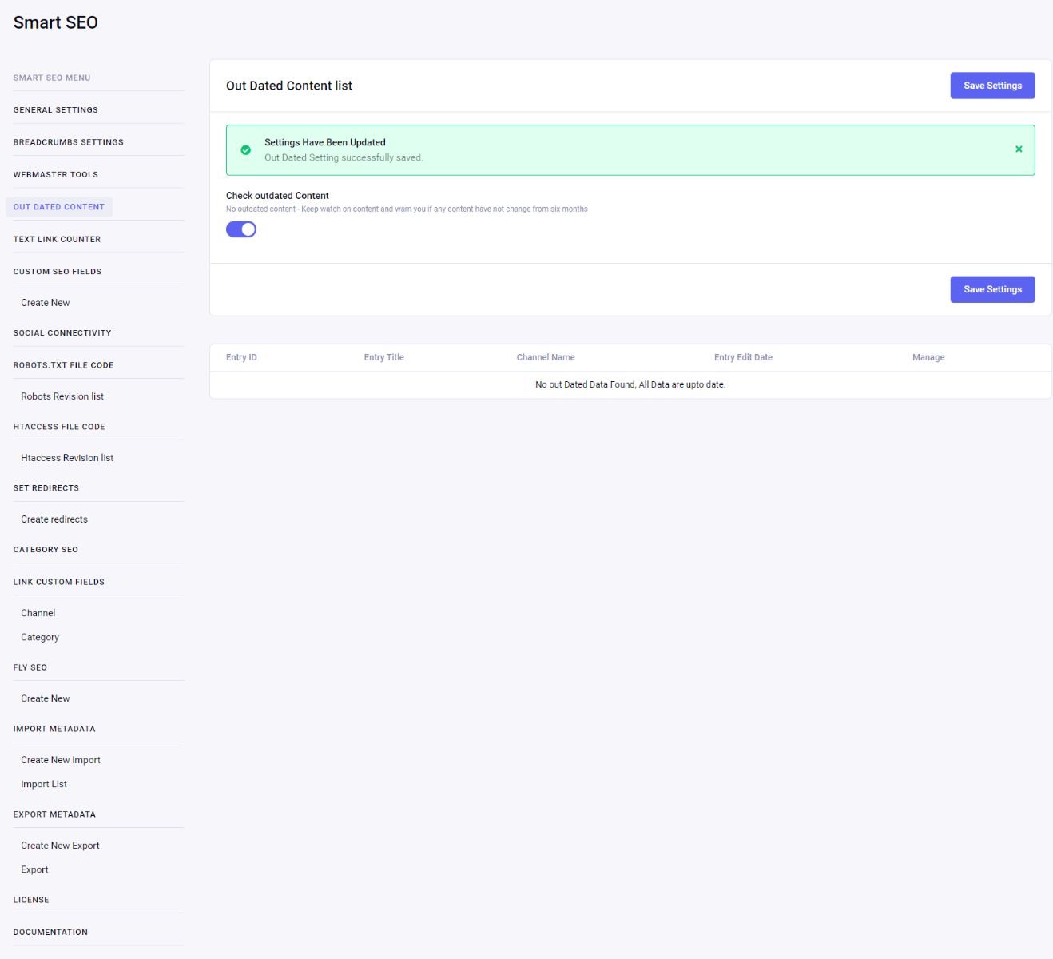Select Channel under Link Custom Fields
The height and width of the screenshot is (959, 1053).
[x=38, y=613]
